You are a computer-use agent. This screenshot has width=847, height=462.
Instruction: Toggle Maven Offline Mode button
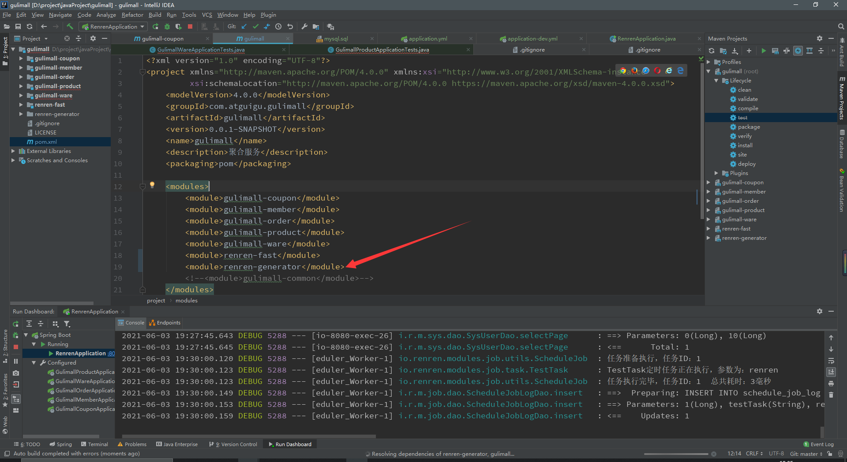[787, 51]
